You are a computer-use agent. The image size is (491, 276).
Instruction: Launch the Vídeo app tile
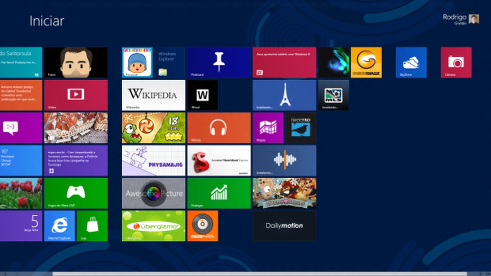[76, 95]
